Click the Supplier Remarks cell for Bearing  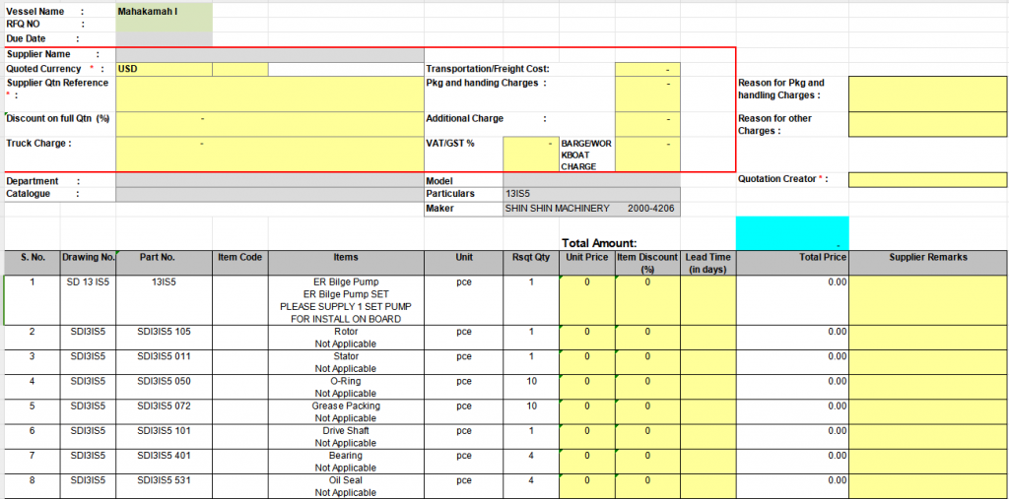click(x=926, y=461)
